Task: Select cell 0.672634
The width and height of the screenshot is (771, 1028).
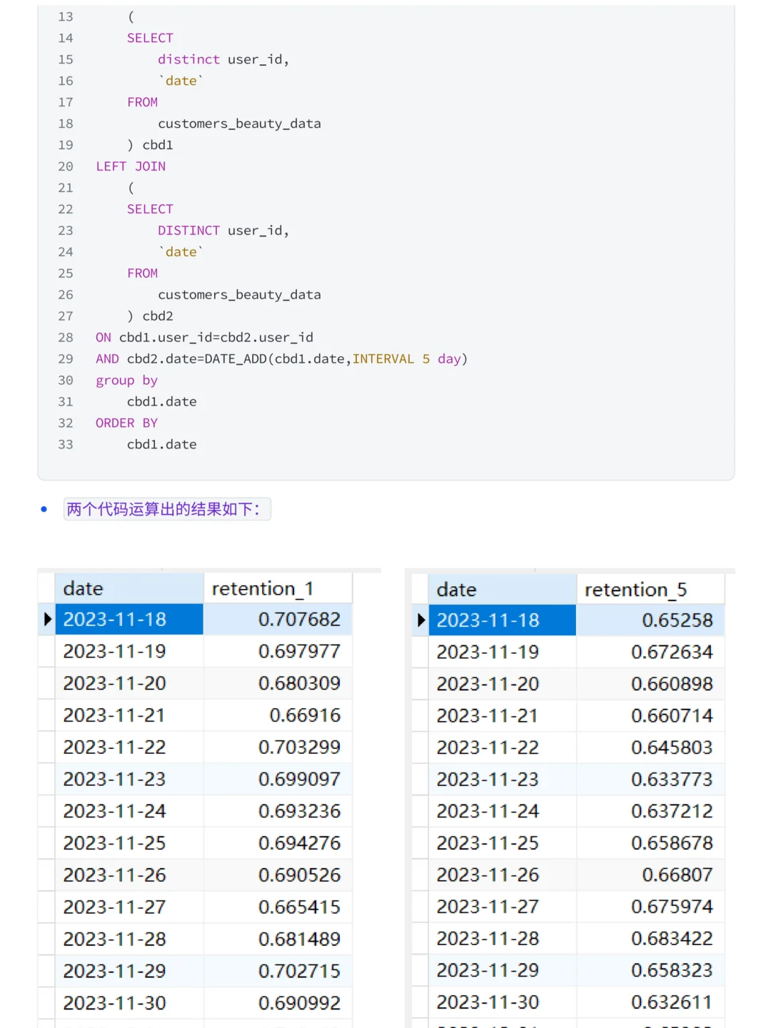Action: click(650, 652)
